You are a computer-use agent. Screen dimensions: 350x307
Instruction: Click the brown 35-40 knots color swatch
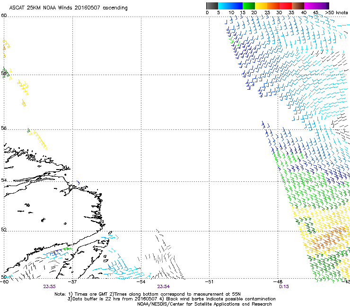click(x=298, y=6)
